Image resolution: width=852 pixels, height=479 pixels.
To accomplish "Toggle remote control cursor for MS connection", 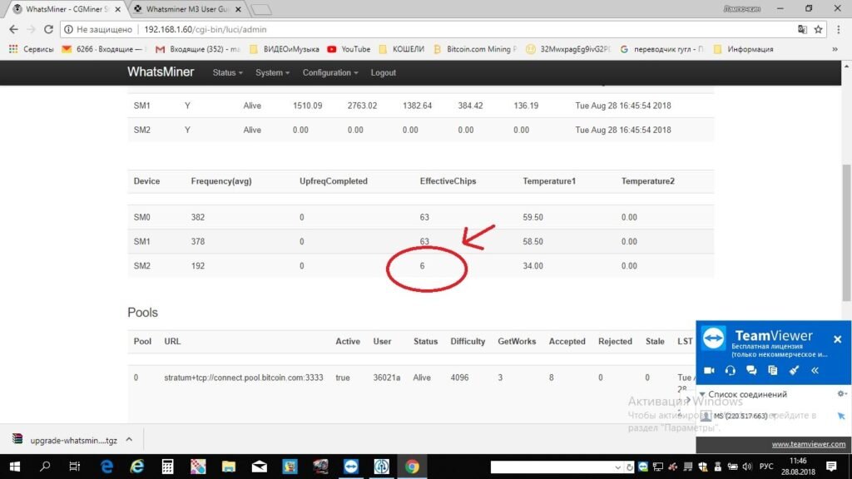I will [x=841, y=416].
